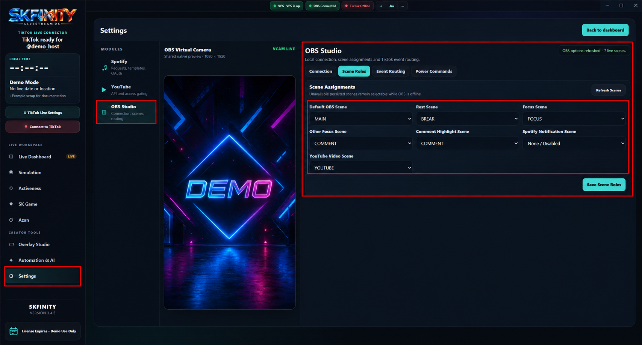Image resolution: width=642 pixels, height=345 pixels.
Task: Click the Demo Mode heading
Action: (24, 82)
